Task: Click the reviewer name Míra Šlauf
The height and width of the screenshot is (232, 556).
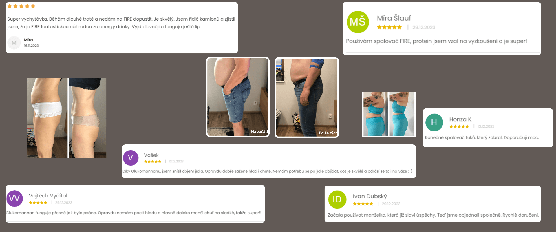Action: [x=394, y=18]
